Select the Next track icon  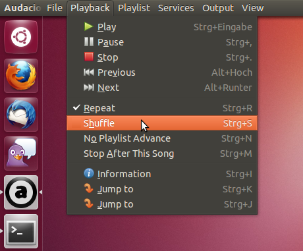[89, 87]
